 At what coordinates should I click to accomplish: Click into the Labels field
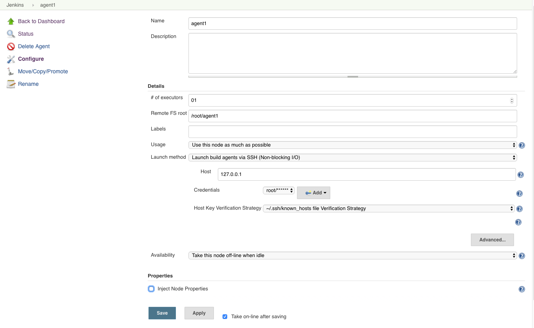click(353, 132)
